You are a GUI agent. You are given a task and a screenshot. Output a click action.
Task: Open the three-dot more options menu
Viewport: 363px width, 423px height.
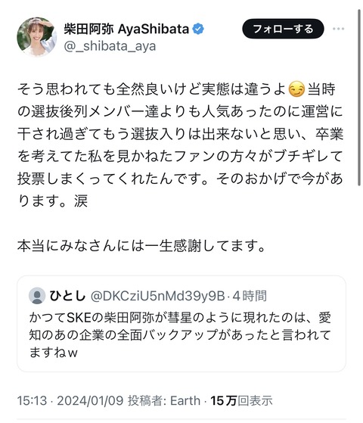(338, 29)
